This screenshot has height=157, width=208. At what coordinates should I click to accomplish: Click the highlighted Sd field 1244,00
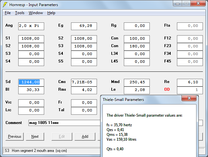(x=31, y=82)
